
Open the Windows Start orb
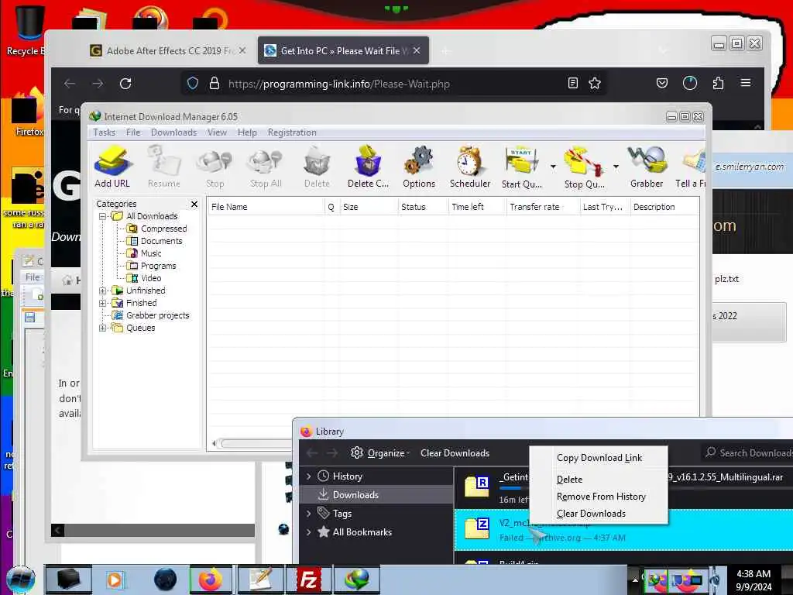[x=20, y=580]
